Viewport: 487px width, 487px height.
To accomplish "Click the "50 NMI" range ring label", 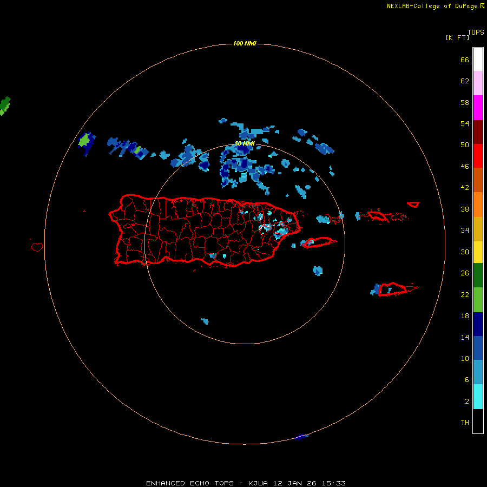I will coord(245,143).
